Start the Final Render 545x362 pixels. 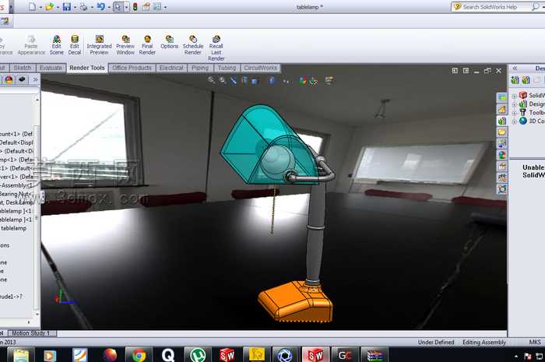tap(147, 45)
